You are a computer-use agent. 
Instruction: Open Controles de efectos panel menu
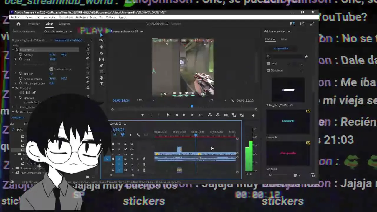(x=70, y=32)
